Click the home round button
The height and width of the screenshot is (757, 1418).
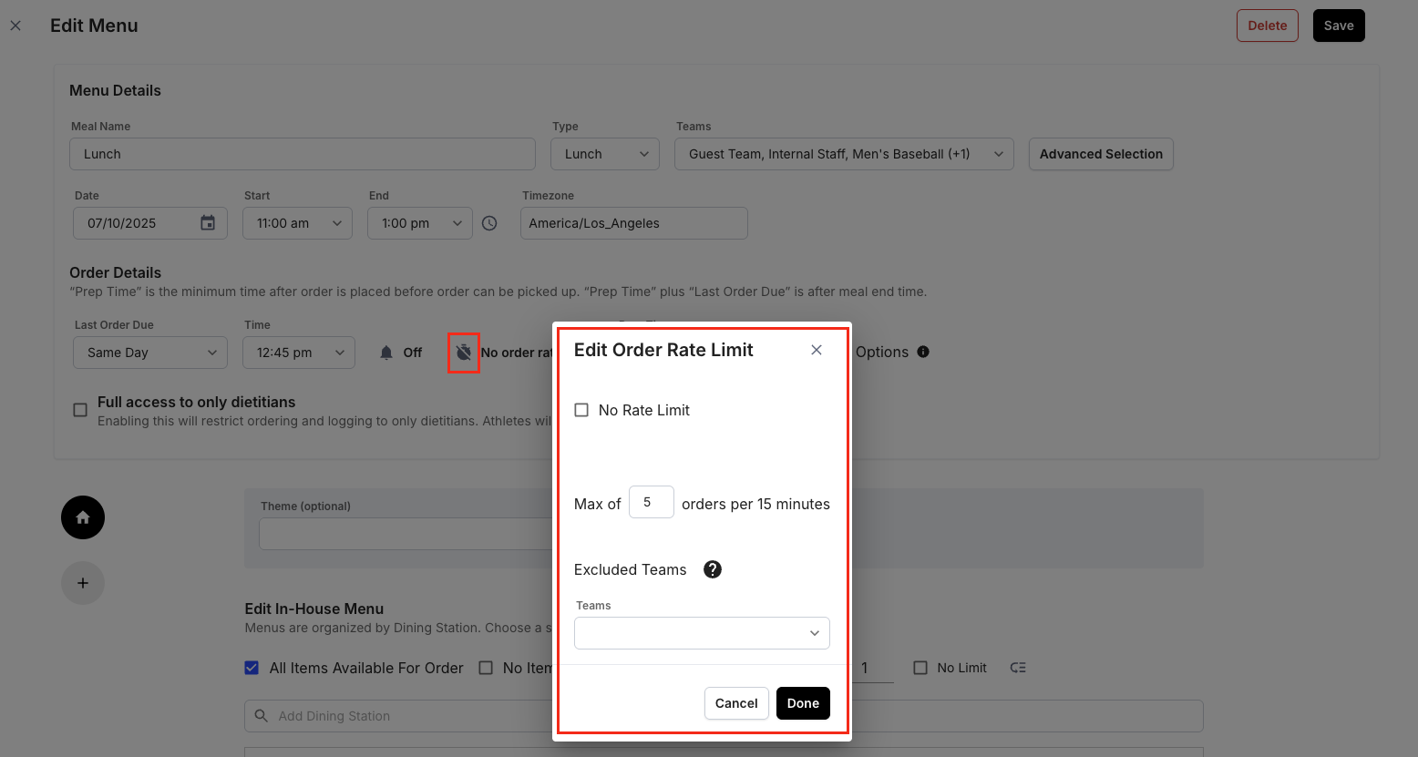pyautogui.click(x=83, y=517)
